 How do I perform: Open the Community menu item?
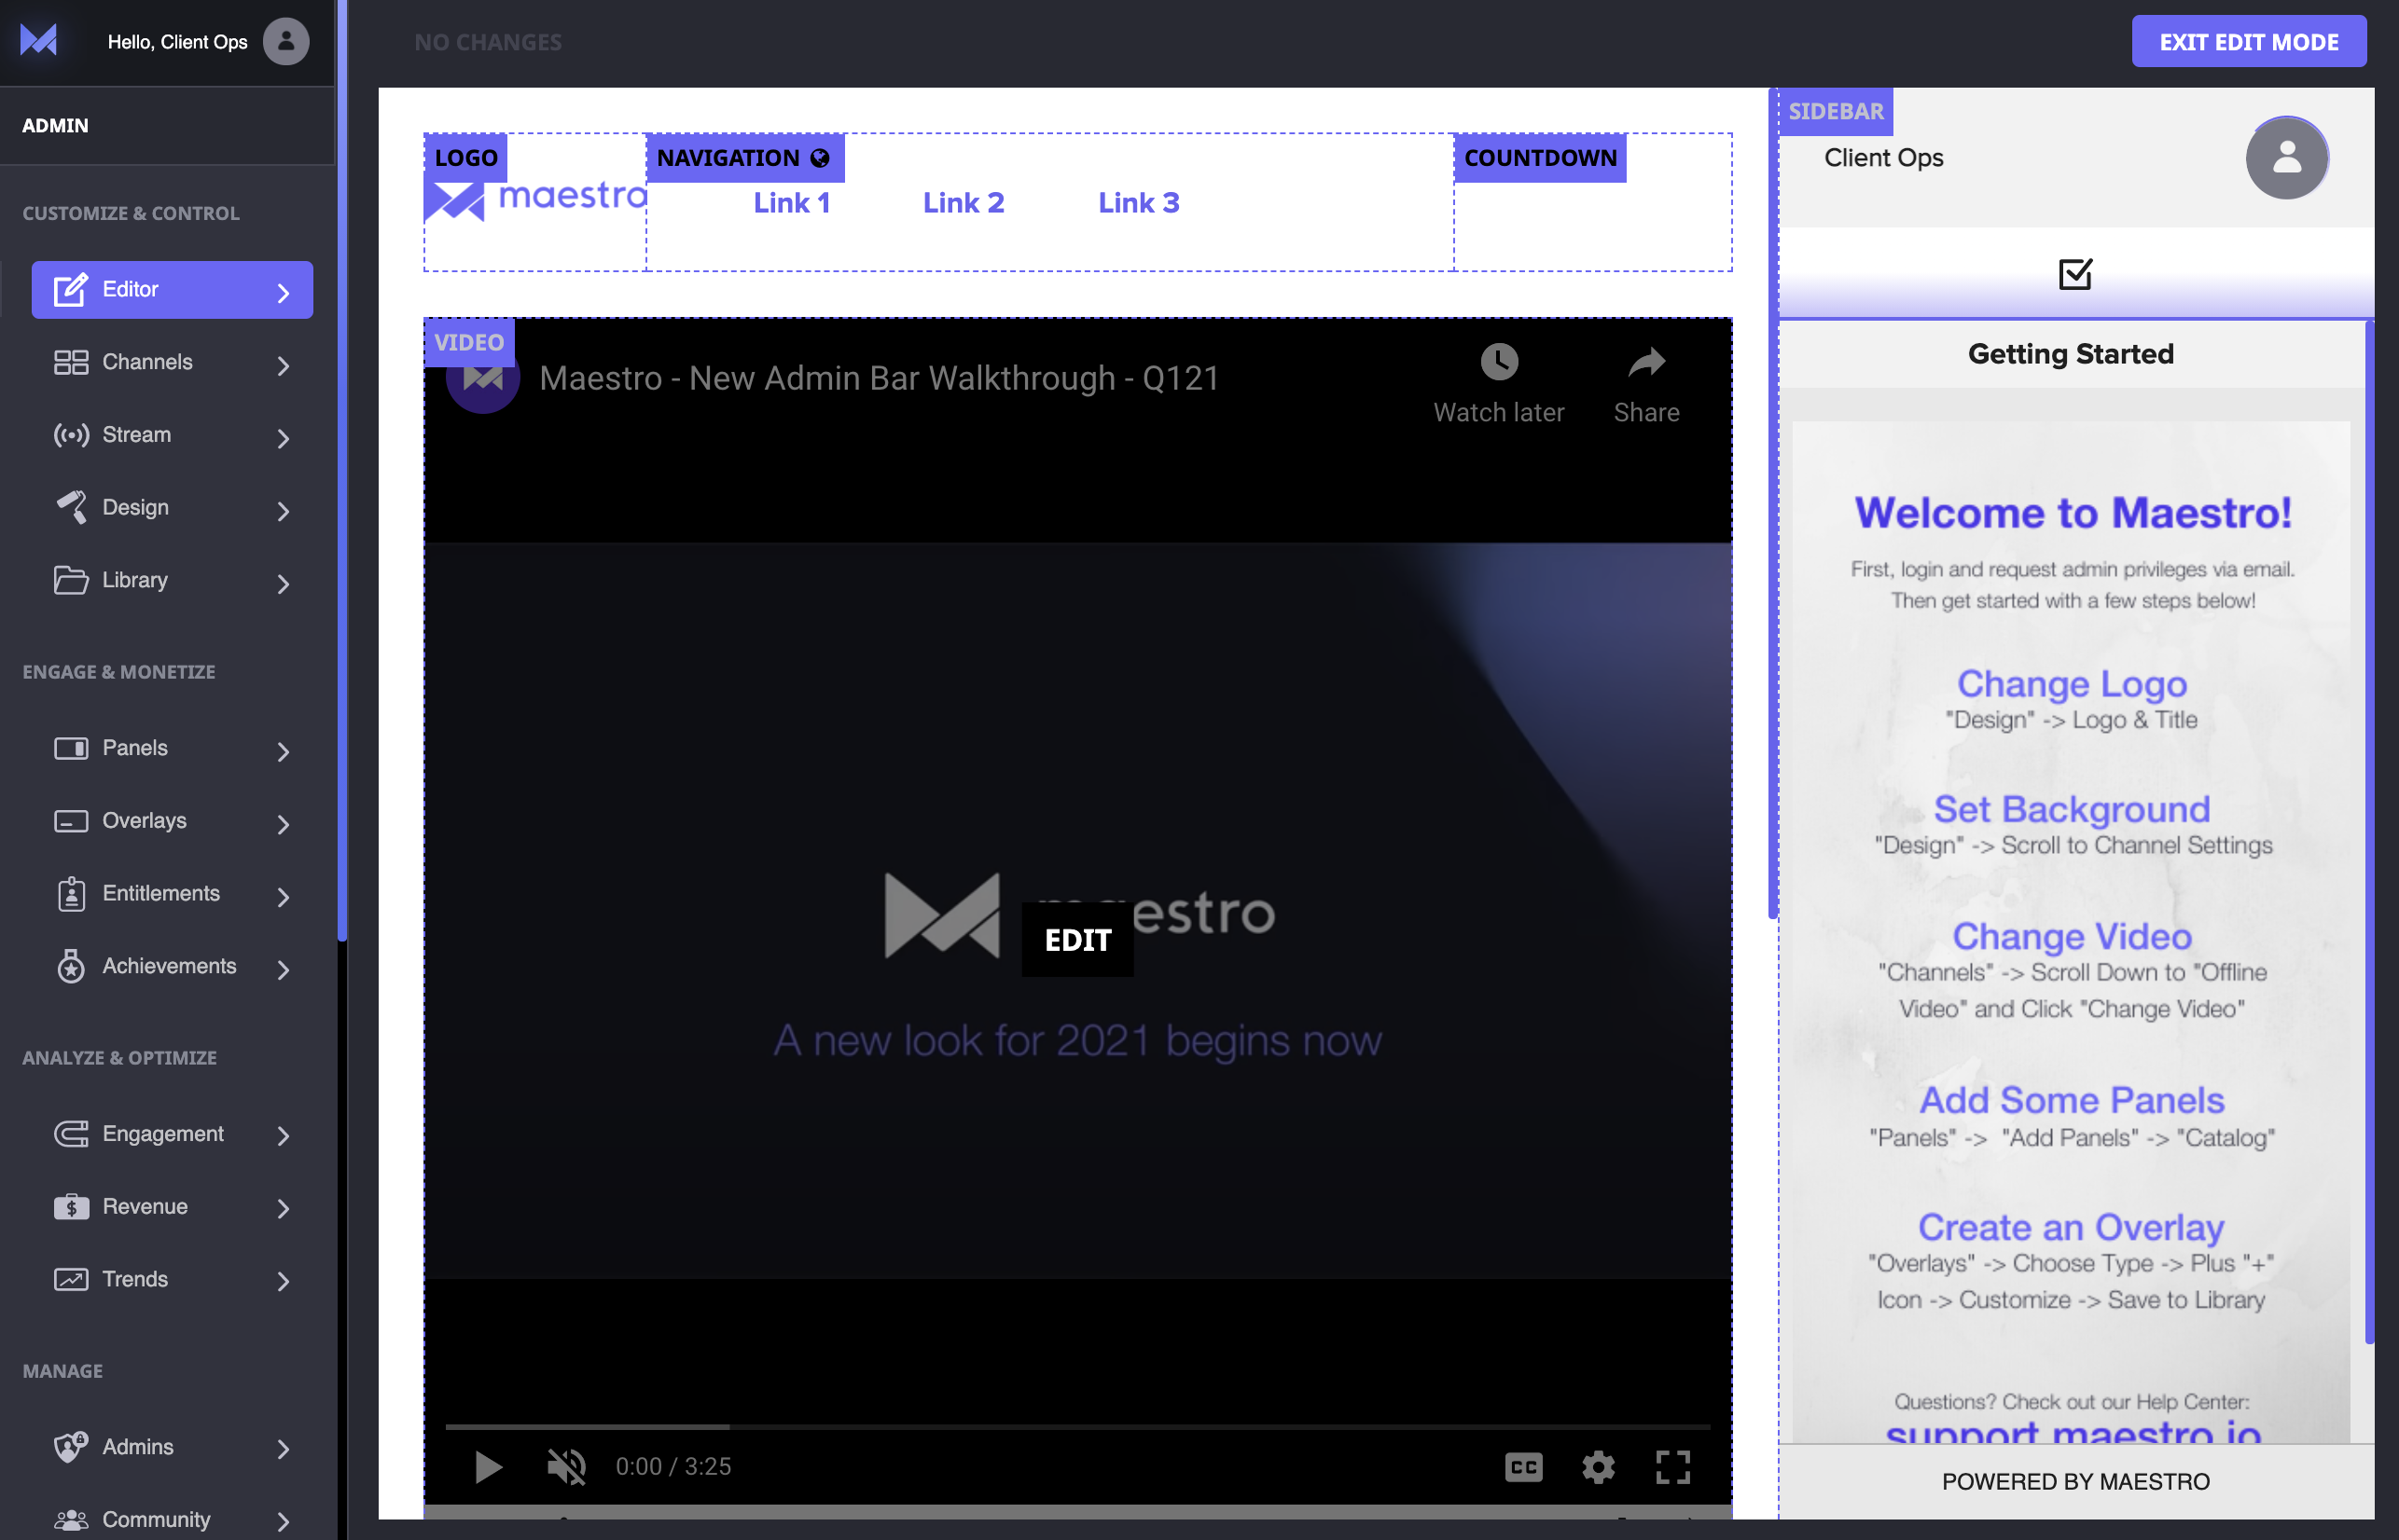(x=172, y=1520)
